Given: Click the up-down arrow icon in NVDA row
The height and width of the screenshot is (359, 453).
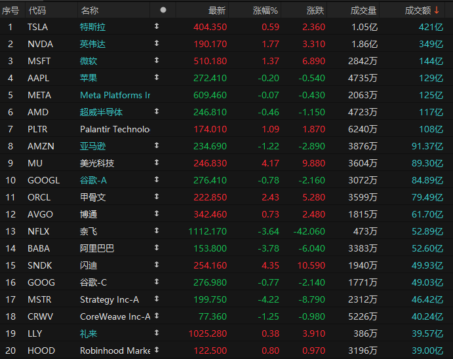Looking at the screenshot, I should 157,43.
